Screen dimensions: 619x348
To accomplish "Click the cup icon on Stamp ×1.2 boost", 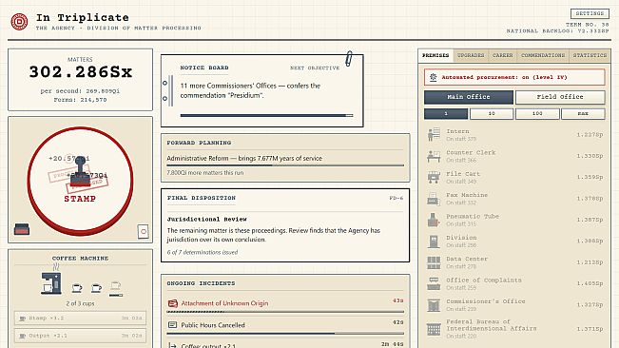I will 23,318.
